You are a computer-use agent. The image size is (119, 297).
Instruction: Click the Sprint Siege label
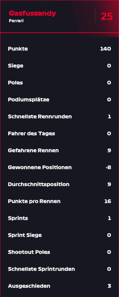pyautogui.click(x=25, y=235)
